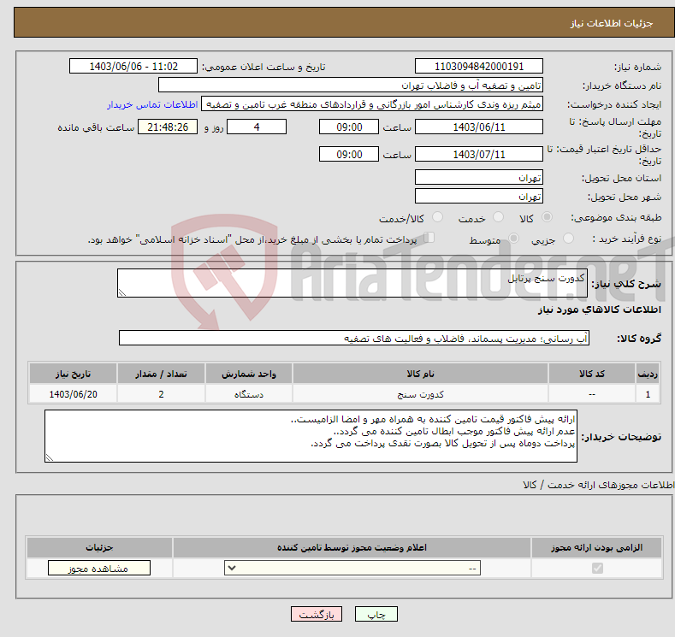Select the کالا radio button
675x637 pixels.
[547, 217]
